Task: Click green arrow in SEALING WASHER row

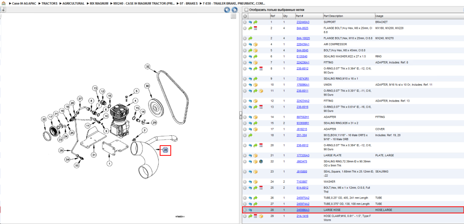Action: click(255, 57)
